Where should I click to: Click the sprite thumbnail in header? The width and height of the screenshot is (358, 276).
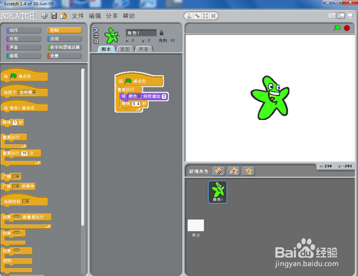[111, 36]
